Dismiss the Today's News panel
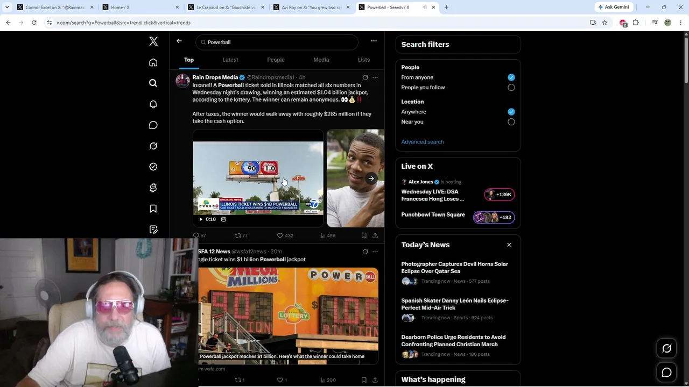This screenshot has height=387, width=689. point(509,245)
